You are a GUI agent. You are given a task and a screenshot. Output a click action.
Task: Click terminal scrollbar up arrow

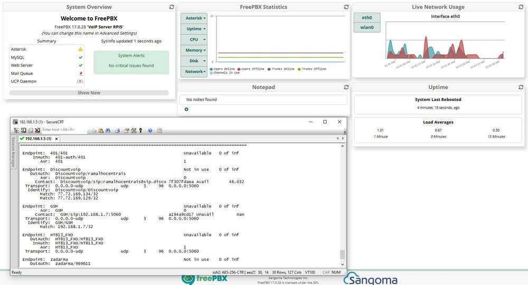pos(343,146)
